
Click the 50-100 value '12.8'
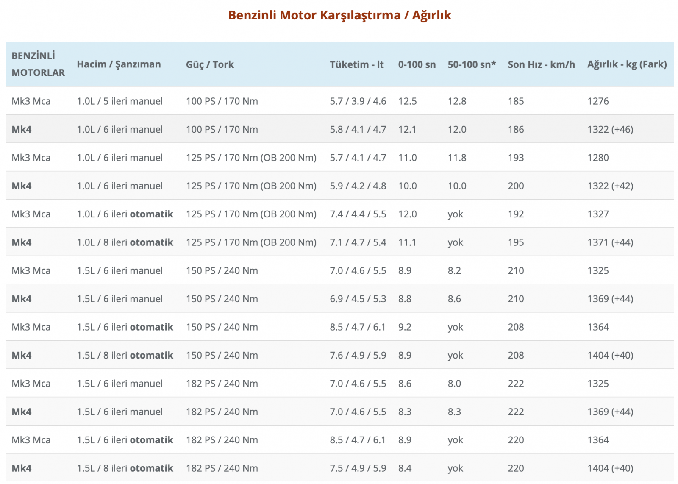457,101
